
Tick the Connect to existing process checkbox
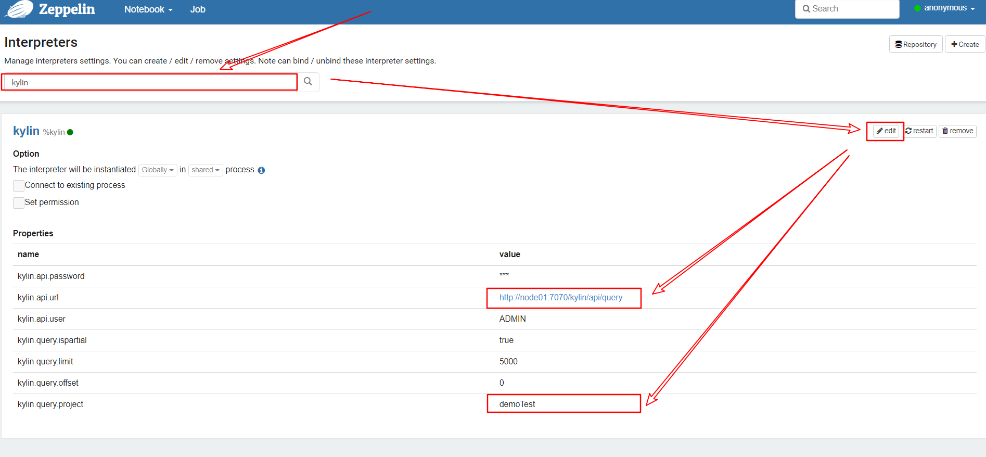[19, 186]
